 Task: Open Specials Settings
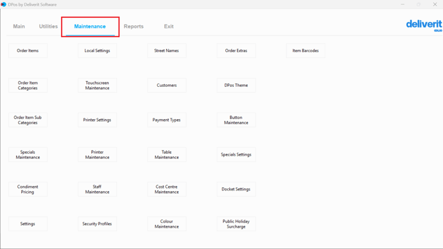coord(236,154)
